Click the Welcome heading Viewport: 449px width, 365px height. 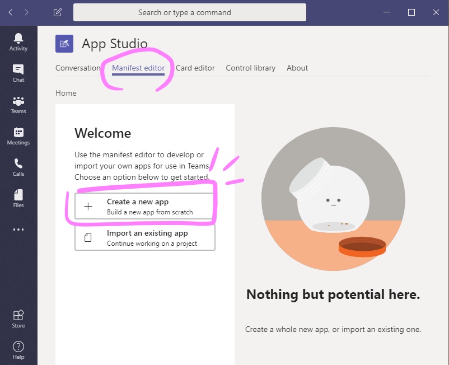point(103,133)
